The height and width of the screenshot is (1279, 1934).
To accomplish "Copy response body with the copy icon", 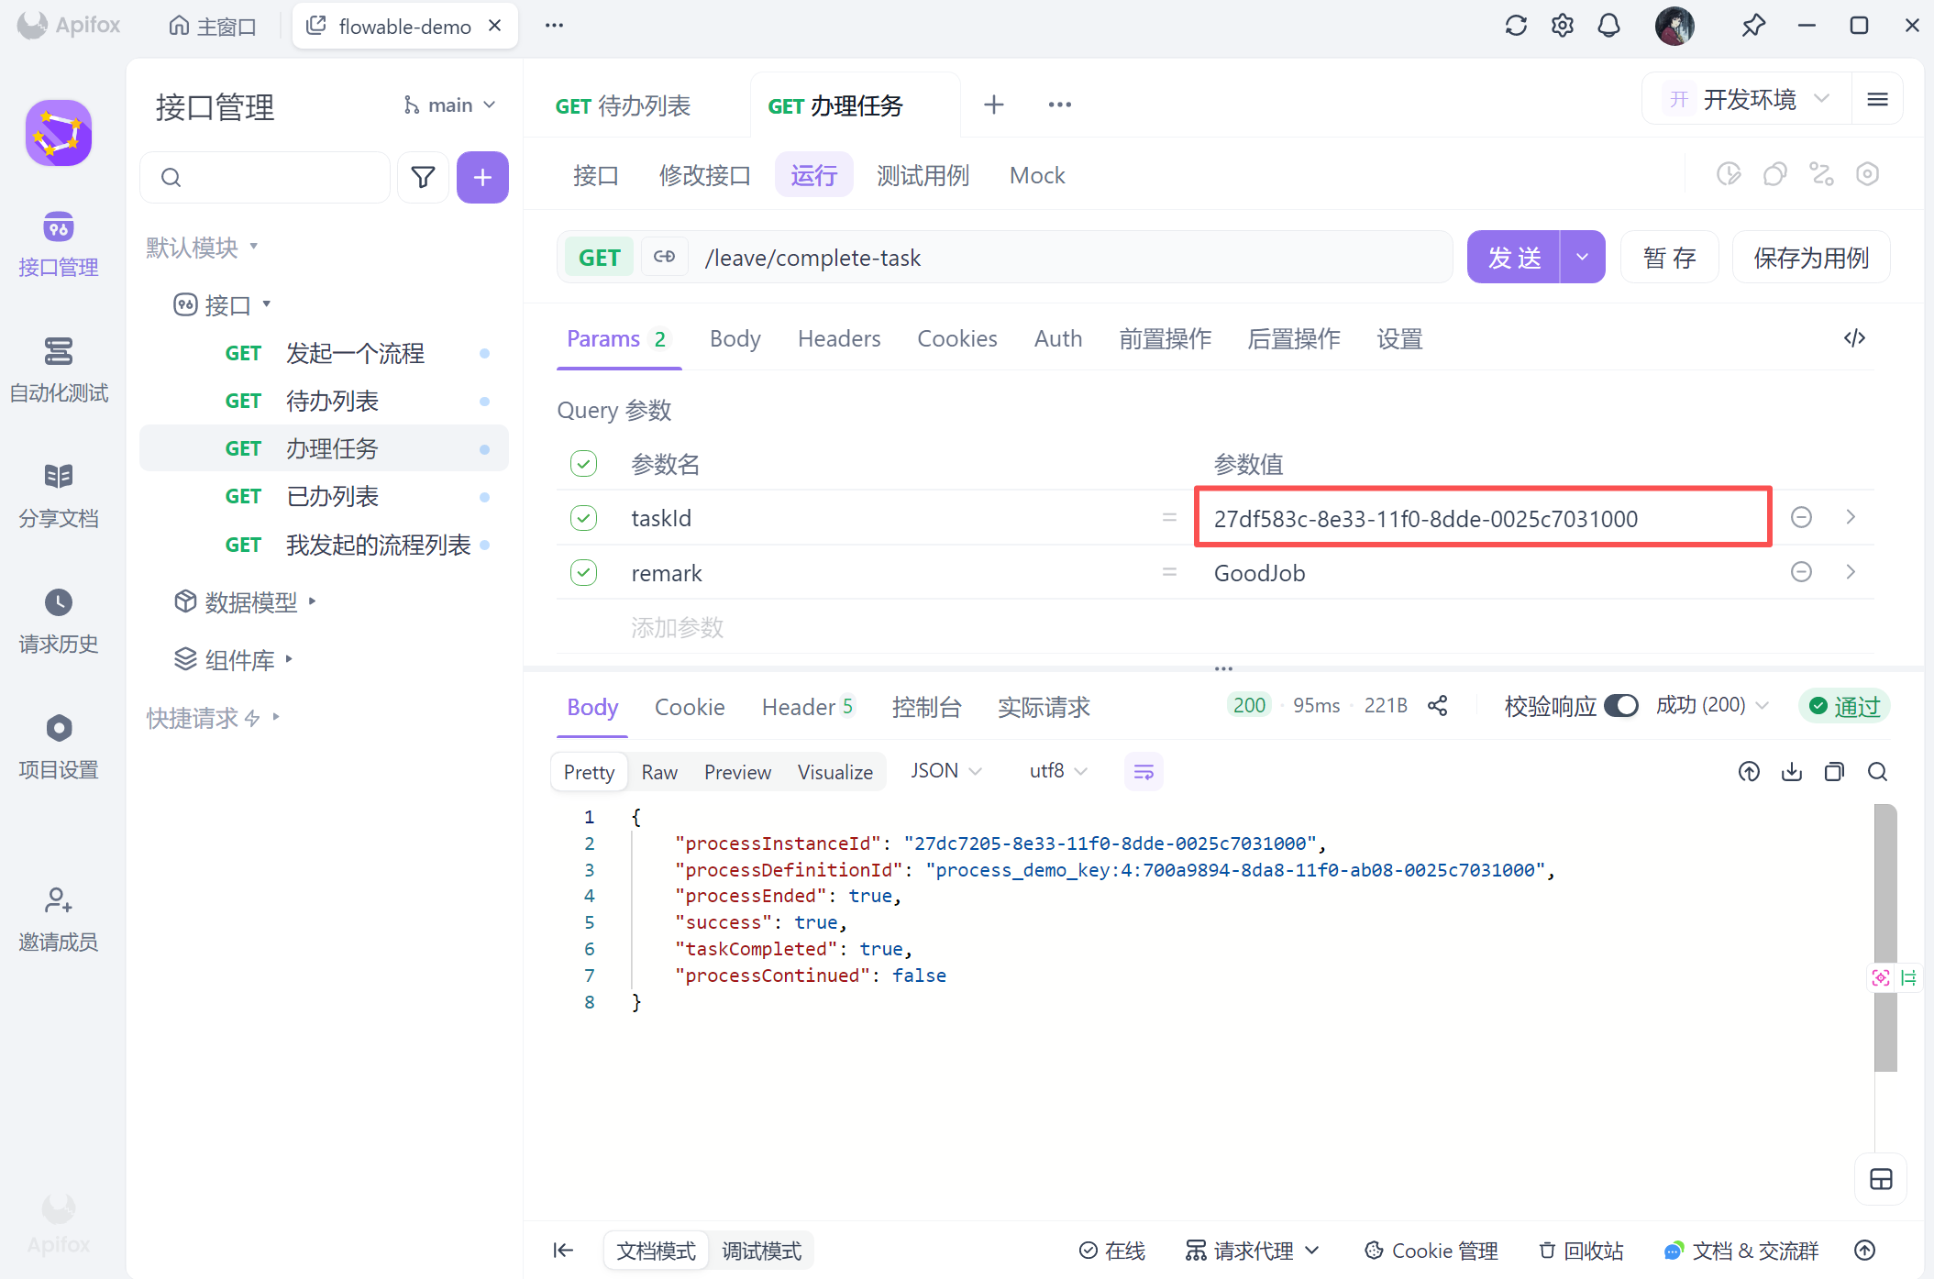I will [1834, 772].
